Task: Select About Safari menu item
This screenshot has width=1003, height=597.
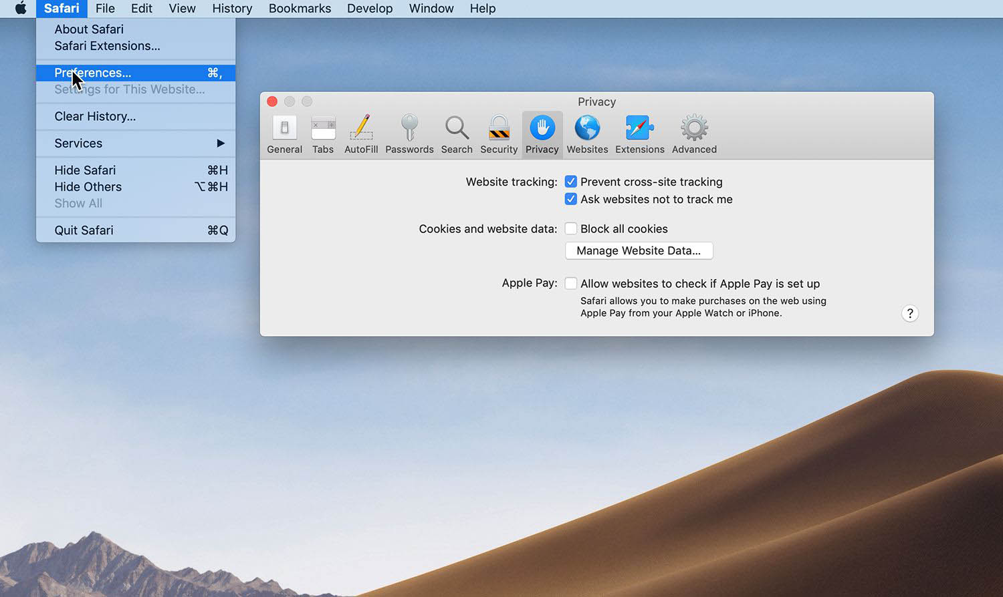Action: click(136, 29)
